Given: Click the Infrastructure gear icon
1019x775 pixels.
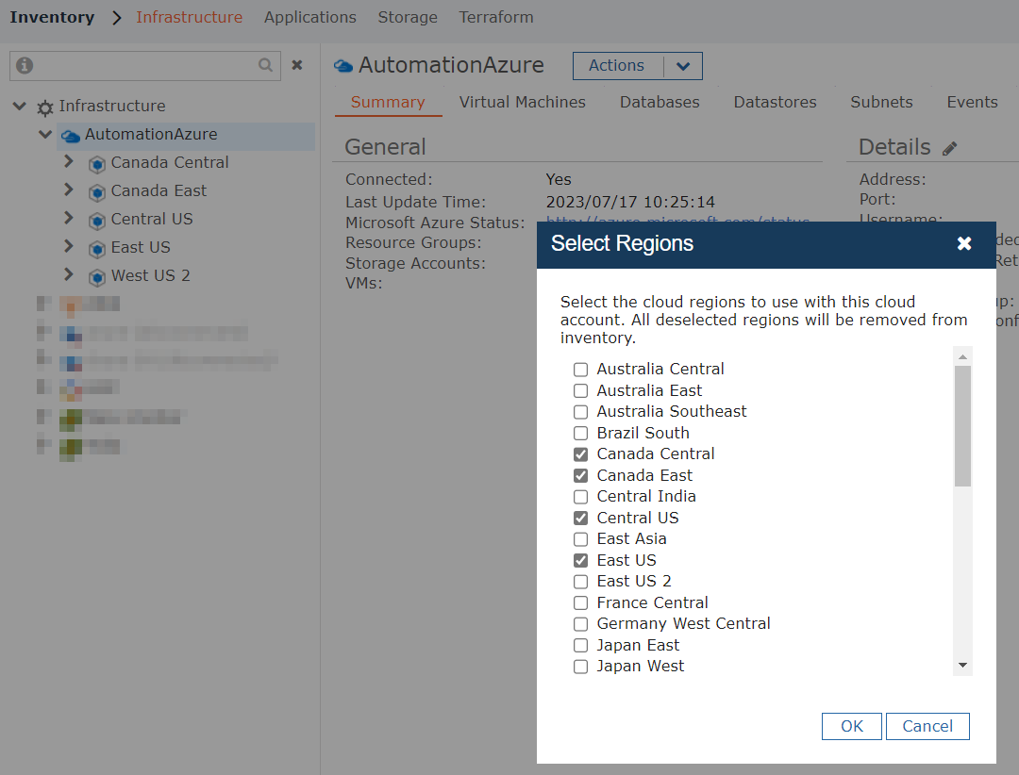Looking at the screenshot, I should click(45, 107).
